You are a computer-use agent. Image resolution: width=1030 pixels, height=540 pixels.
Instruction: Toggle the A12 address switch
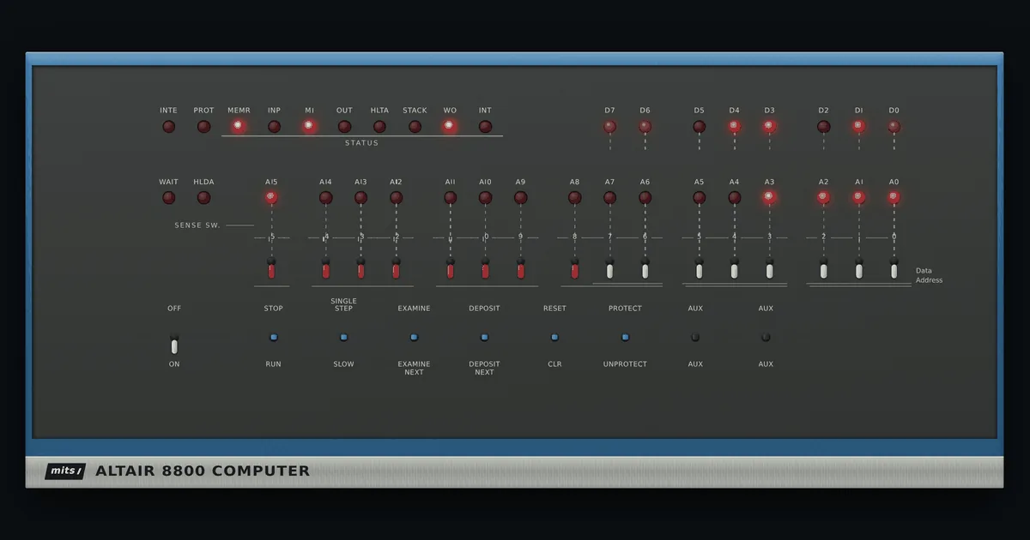(396, 269)
